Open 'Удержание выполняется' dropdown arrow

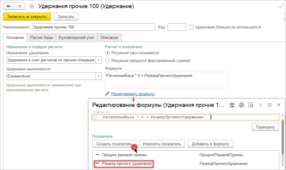coord(99,76)
